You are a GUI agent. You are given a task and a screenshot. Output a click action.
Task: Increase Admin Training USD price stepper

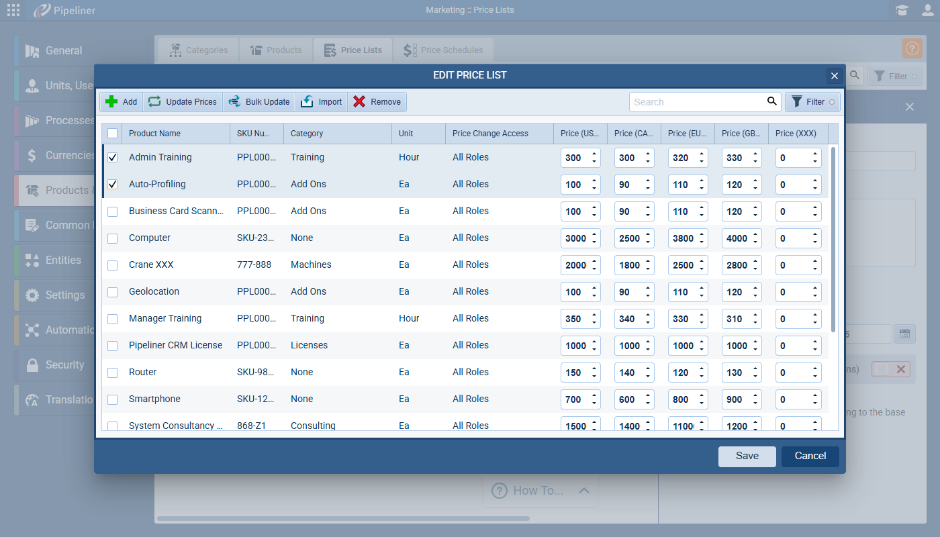tap(594, 154)
